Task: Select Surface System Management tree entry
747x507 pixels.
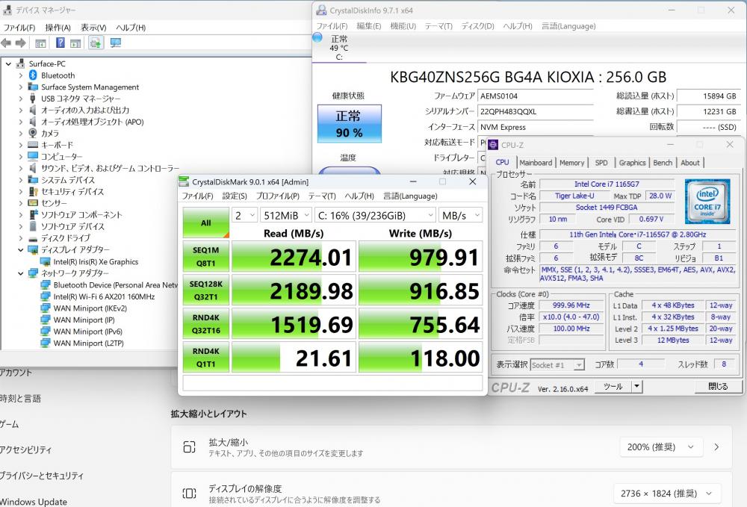Action: [x=90, y=87]
